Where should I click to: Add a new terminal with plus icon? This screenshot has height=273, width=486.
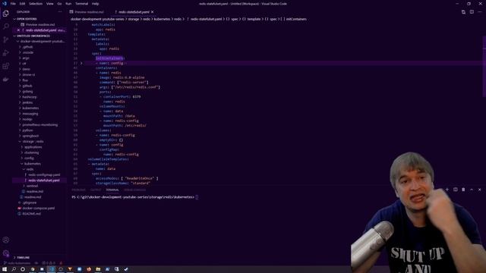click(x=447, y=190)
